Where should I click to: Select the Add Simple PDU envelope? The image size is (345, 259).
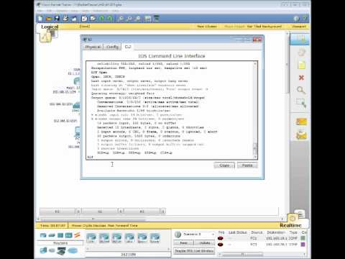click(301, 122)
